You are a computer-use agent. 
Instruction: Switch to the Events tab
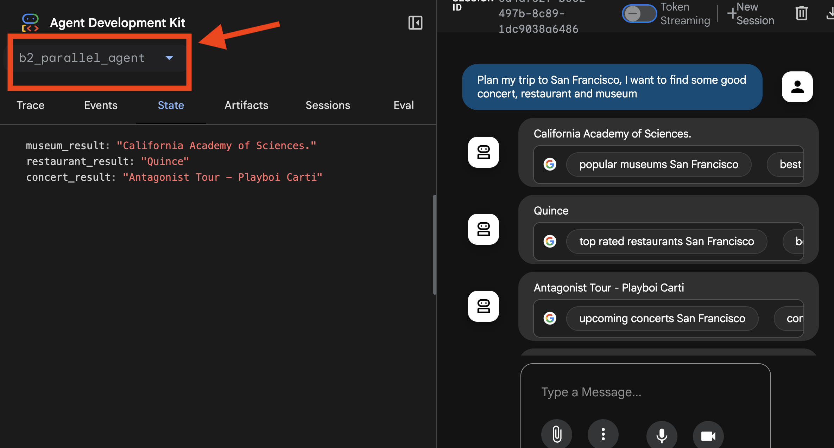click(101, 105)
